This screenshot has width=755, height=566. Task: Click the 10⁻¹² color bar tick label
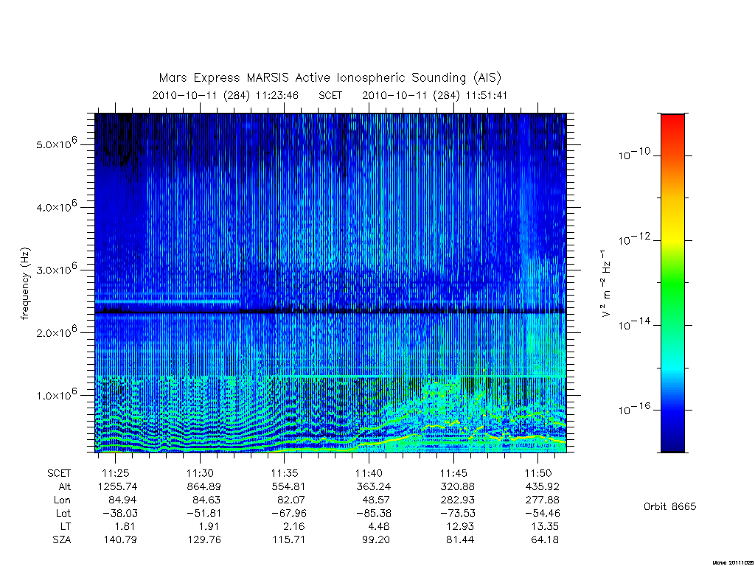[x=634, y=240]
